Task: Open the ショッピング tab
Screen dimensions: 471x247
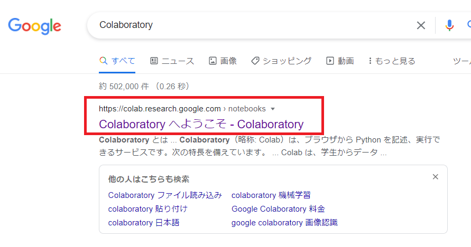Action: (x=281, y=61)
